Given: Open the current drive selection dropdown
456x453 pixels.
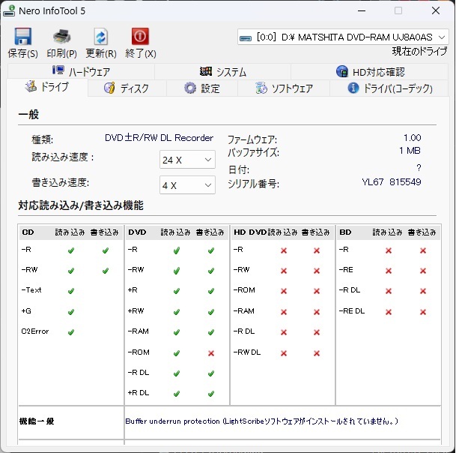Looking at the screenshot, I should [x=343, y=37].
